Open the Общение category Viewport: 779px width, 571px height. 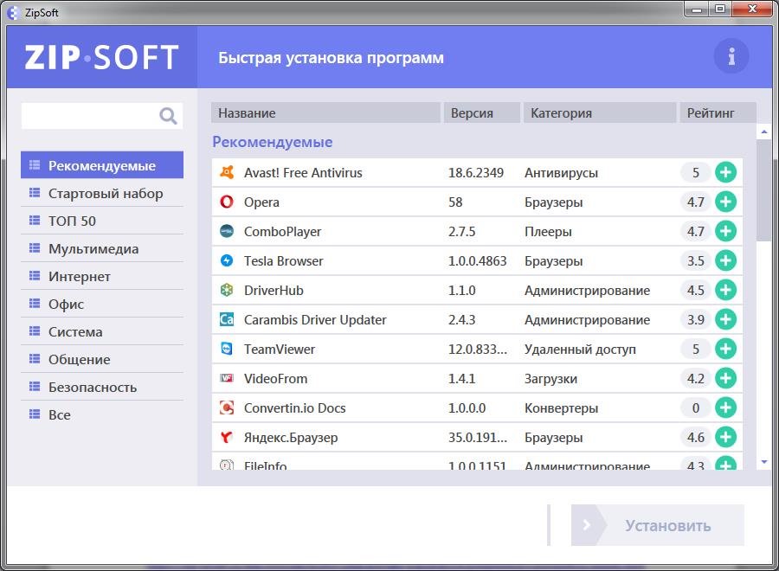point(102,360)
